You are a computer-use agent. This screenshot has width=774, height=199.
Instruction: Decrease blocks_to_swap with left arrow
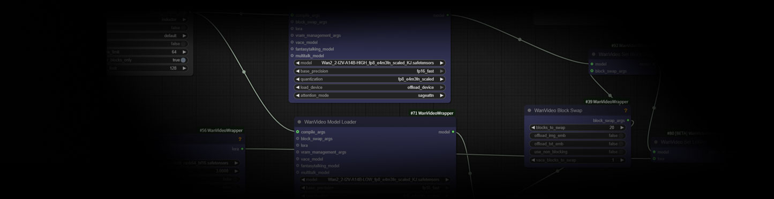coord(533,128)
